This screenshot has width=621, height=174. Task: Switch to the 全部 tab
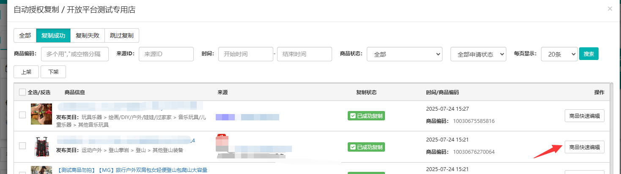(25, 35)
